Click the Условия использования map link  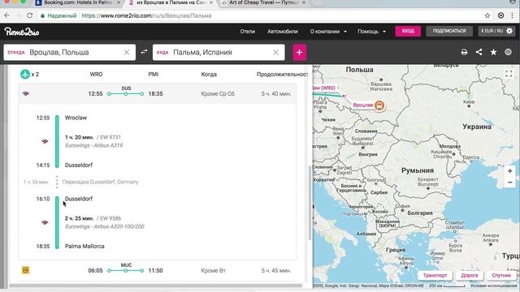[493, 286]
